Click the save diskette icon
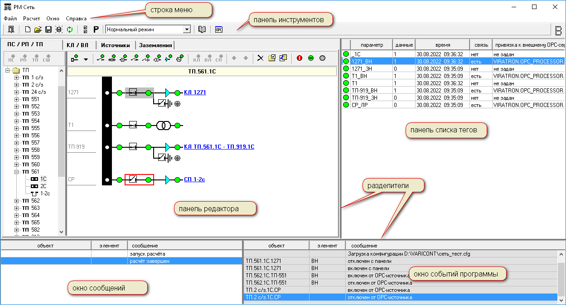566x305 pixels. point(48,29)
